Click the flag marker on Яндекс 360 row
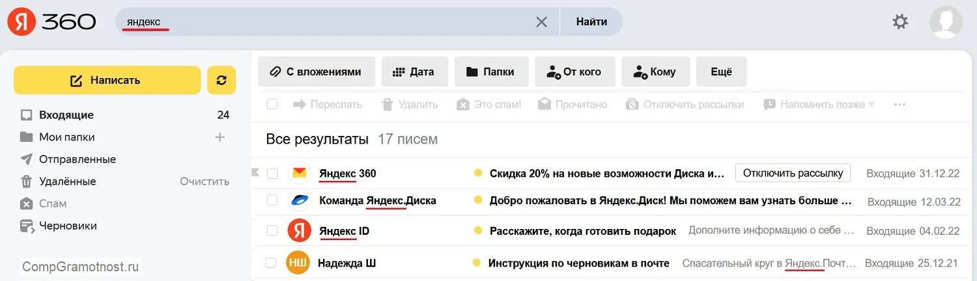The width and height of the screenshot is (977, 281). point(255,172)
